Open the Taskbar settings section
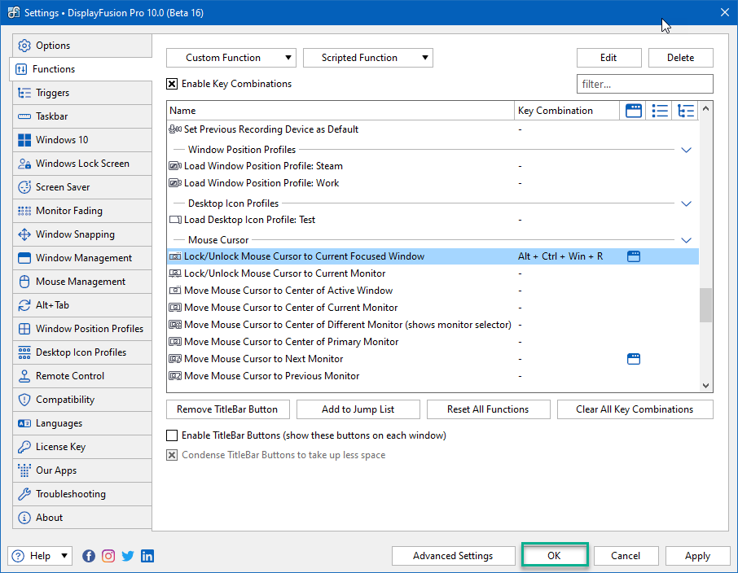 82,116
